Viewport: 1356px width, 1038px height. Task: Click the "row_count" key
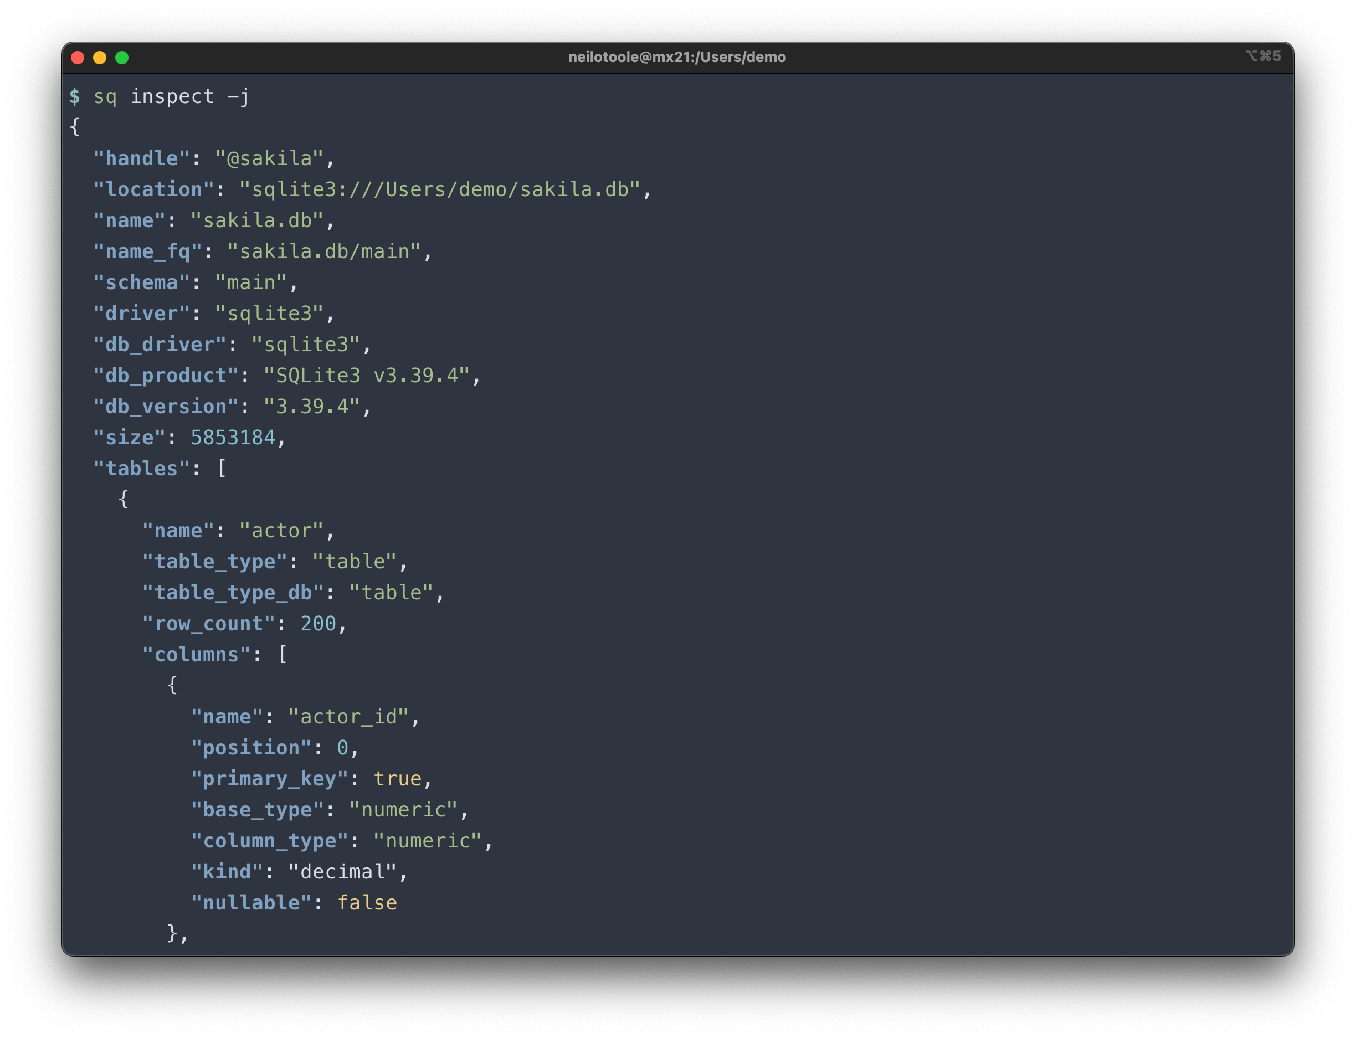pyautogui.click(x=209, y=624)
